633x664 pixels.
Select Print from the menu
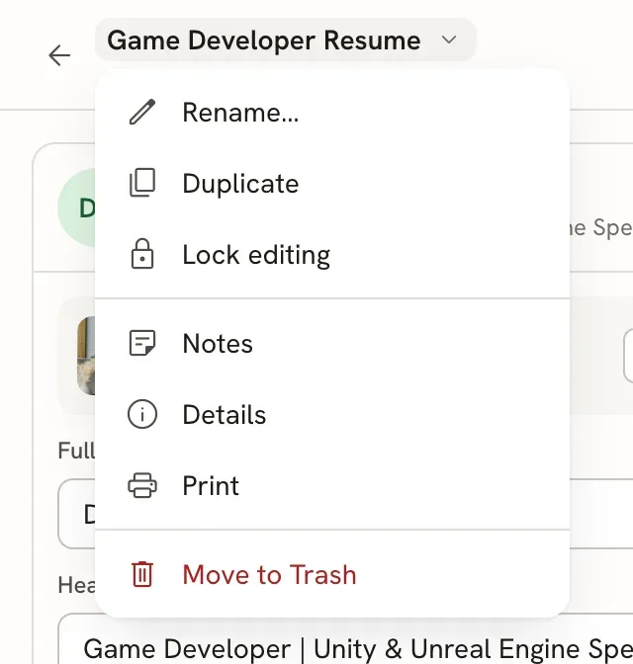click(332, 485)
